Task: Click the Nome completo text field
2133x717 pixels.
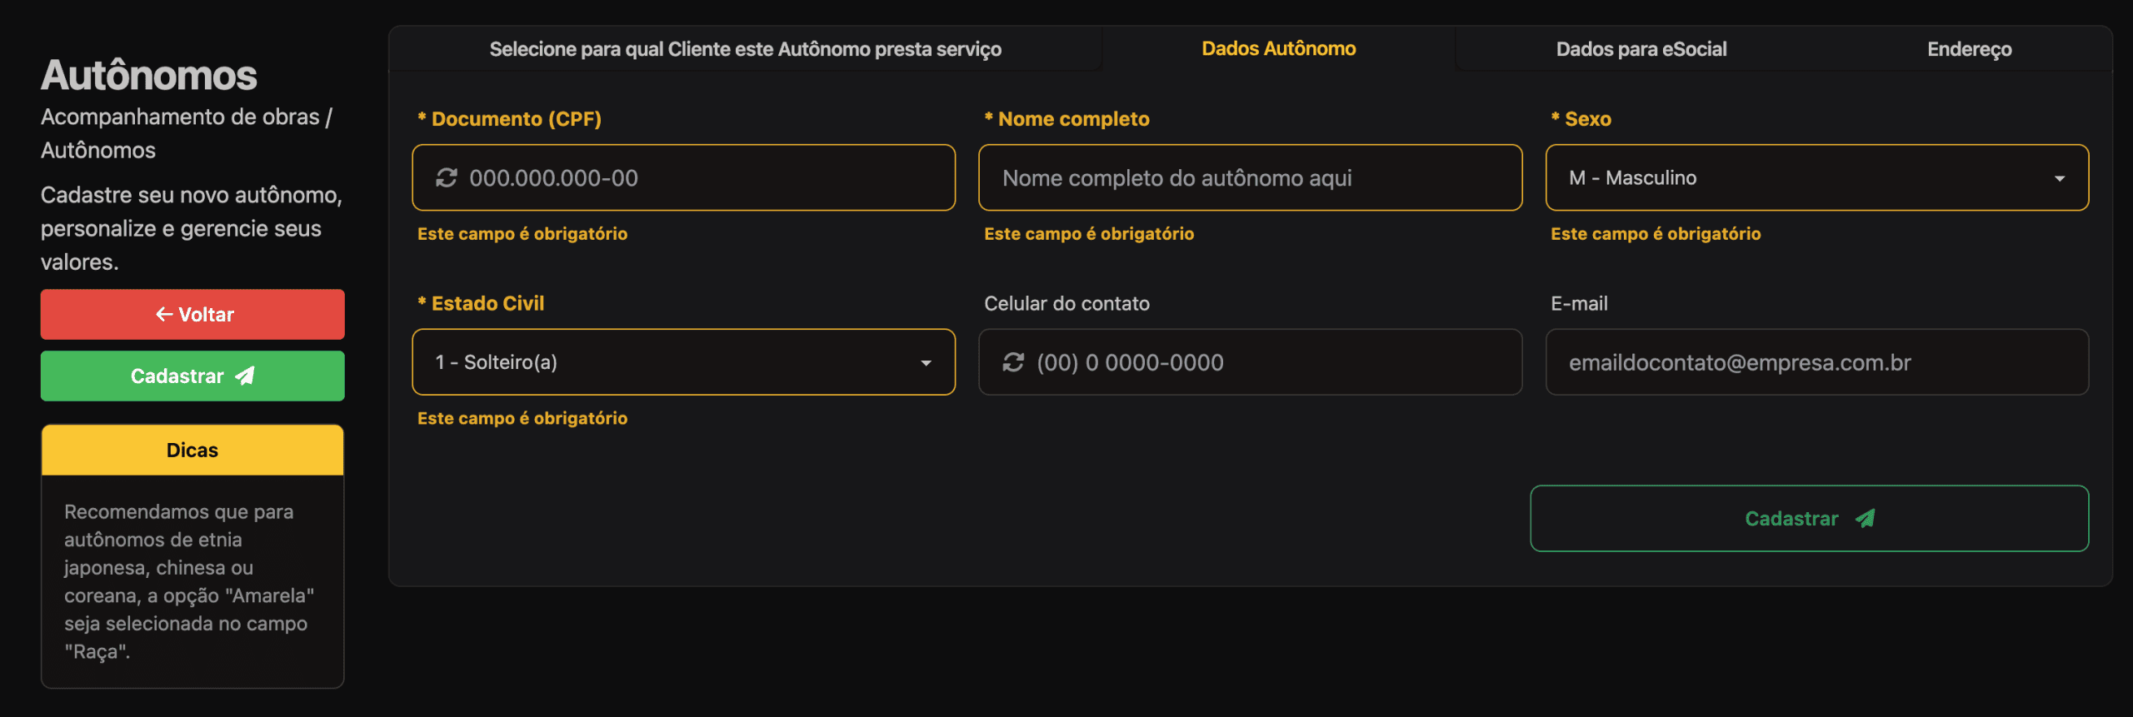Action: click(x=1250, y=177)
